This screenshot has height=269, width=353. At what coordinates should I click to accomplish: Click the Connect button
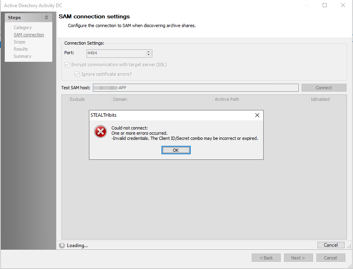pyautogui.click(x=324, y=88)
